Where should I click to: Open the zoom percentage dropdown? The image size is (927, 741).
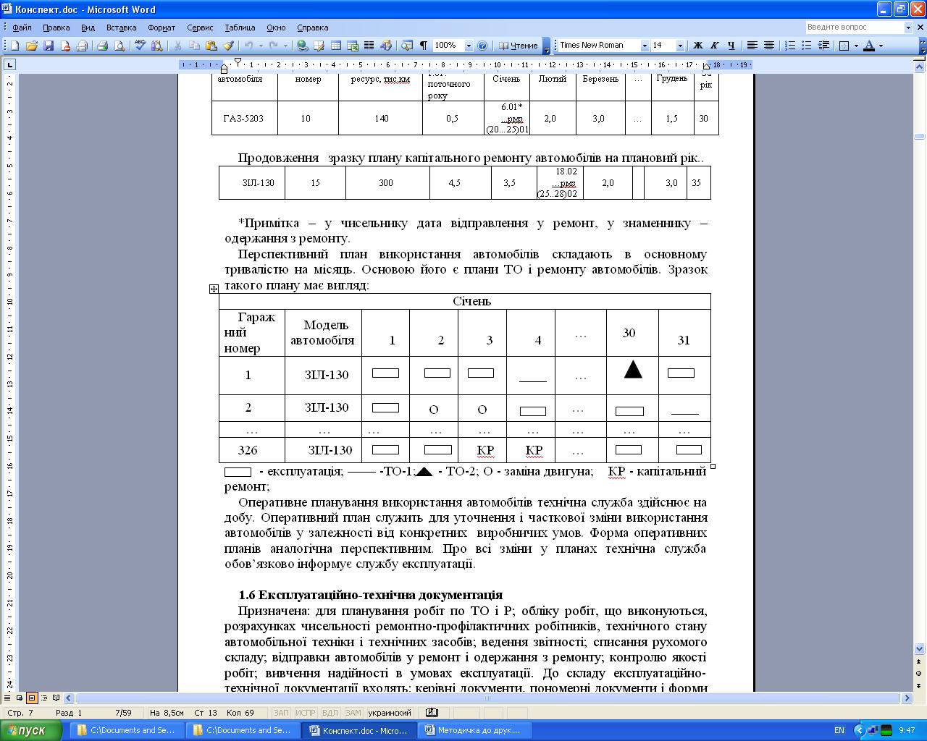pyautogui.click(x=469, y=46)
